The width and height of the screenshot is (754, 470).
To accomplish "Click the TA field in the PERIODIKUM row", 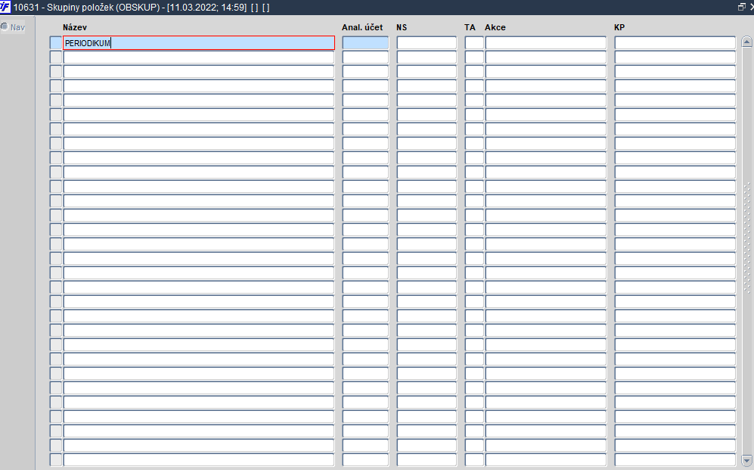I will 474,43.
